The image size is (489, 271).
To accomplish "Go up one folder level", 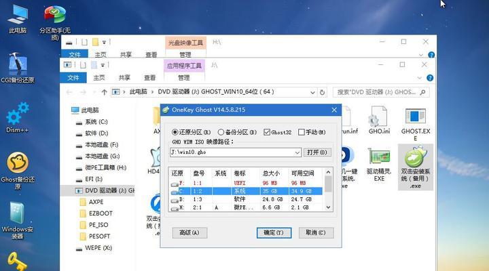I will [104, 92].
